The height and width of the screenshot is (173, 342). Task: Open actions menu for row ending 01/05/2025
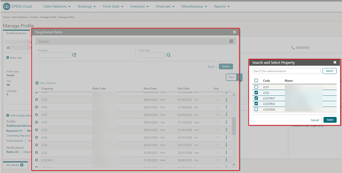(x=226, y=100)
